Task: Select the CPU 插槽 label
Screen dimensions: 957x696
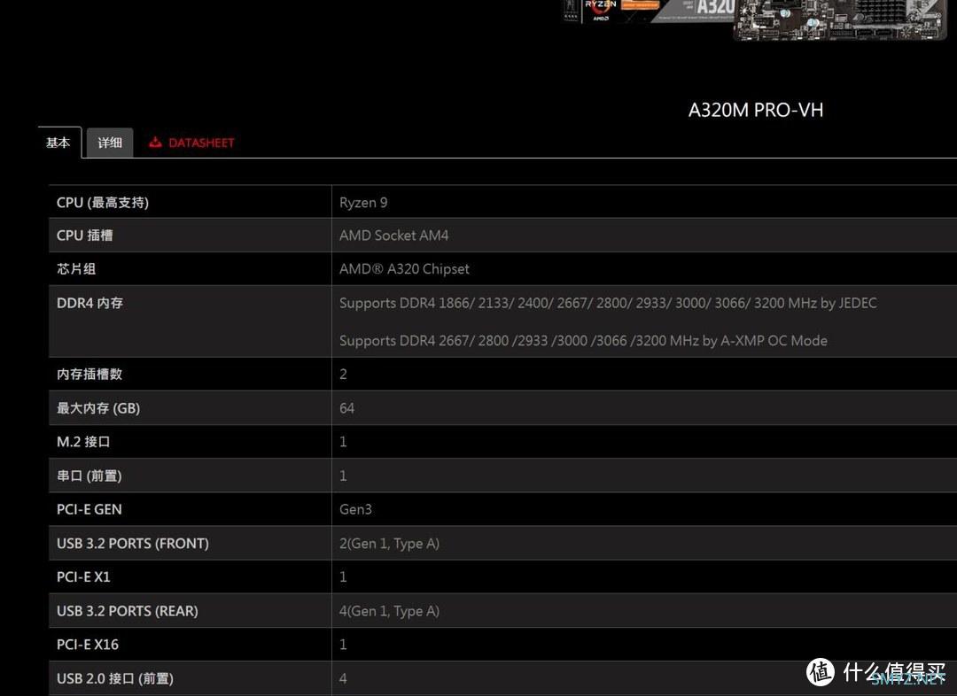Action: click(x=85, y=236)
